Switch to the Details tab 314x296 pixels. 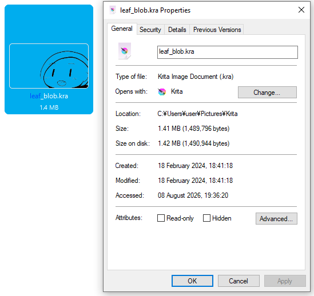click(x=177, y=30)
